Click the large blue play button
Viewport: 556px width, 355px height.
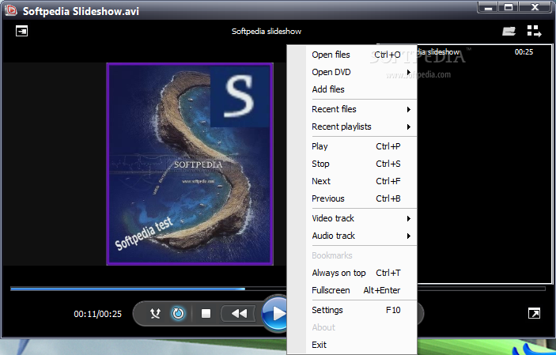pos(275,314)
